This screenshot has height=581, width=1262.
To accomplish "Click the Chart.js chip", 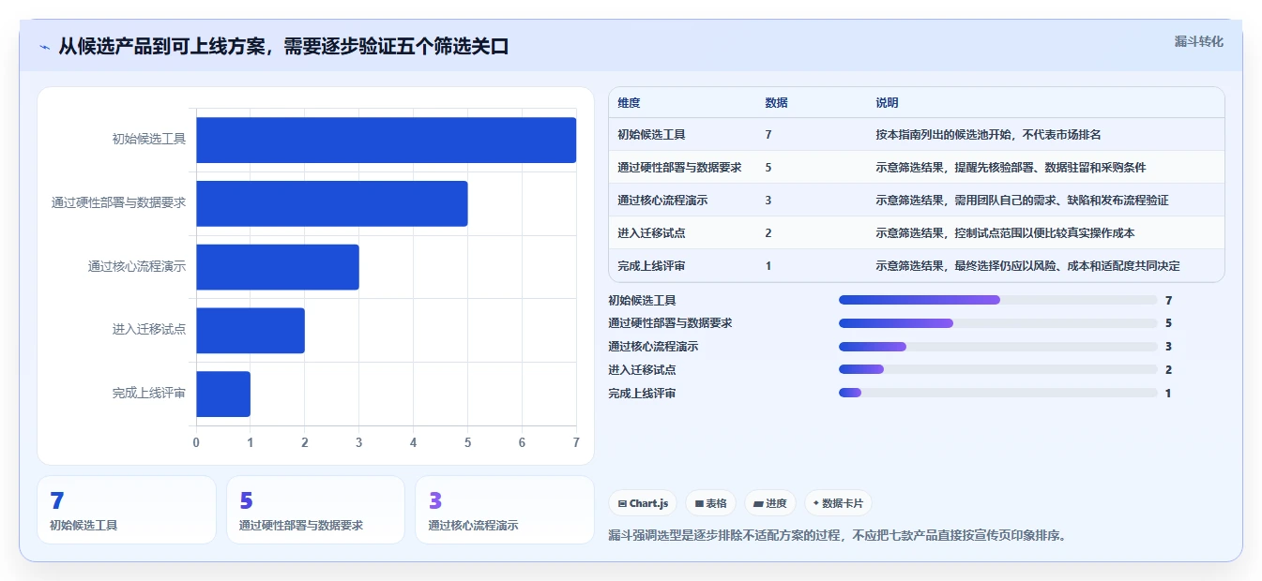I will coord(643,503).
